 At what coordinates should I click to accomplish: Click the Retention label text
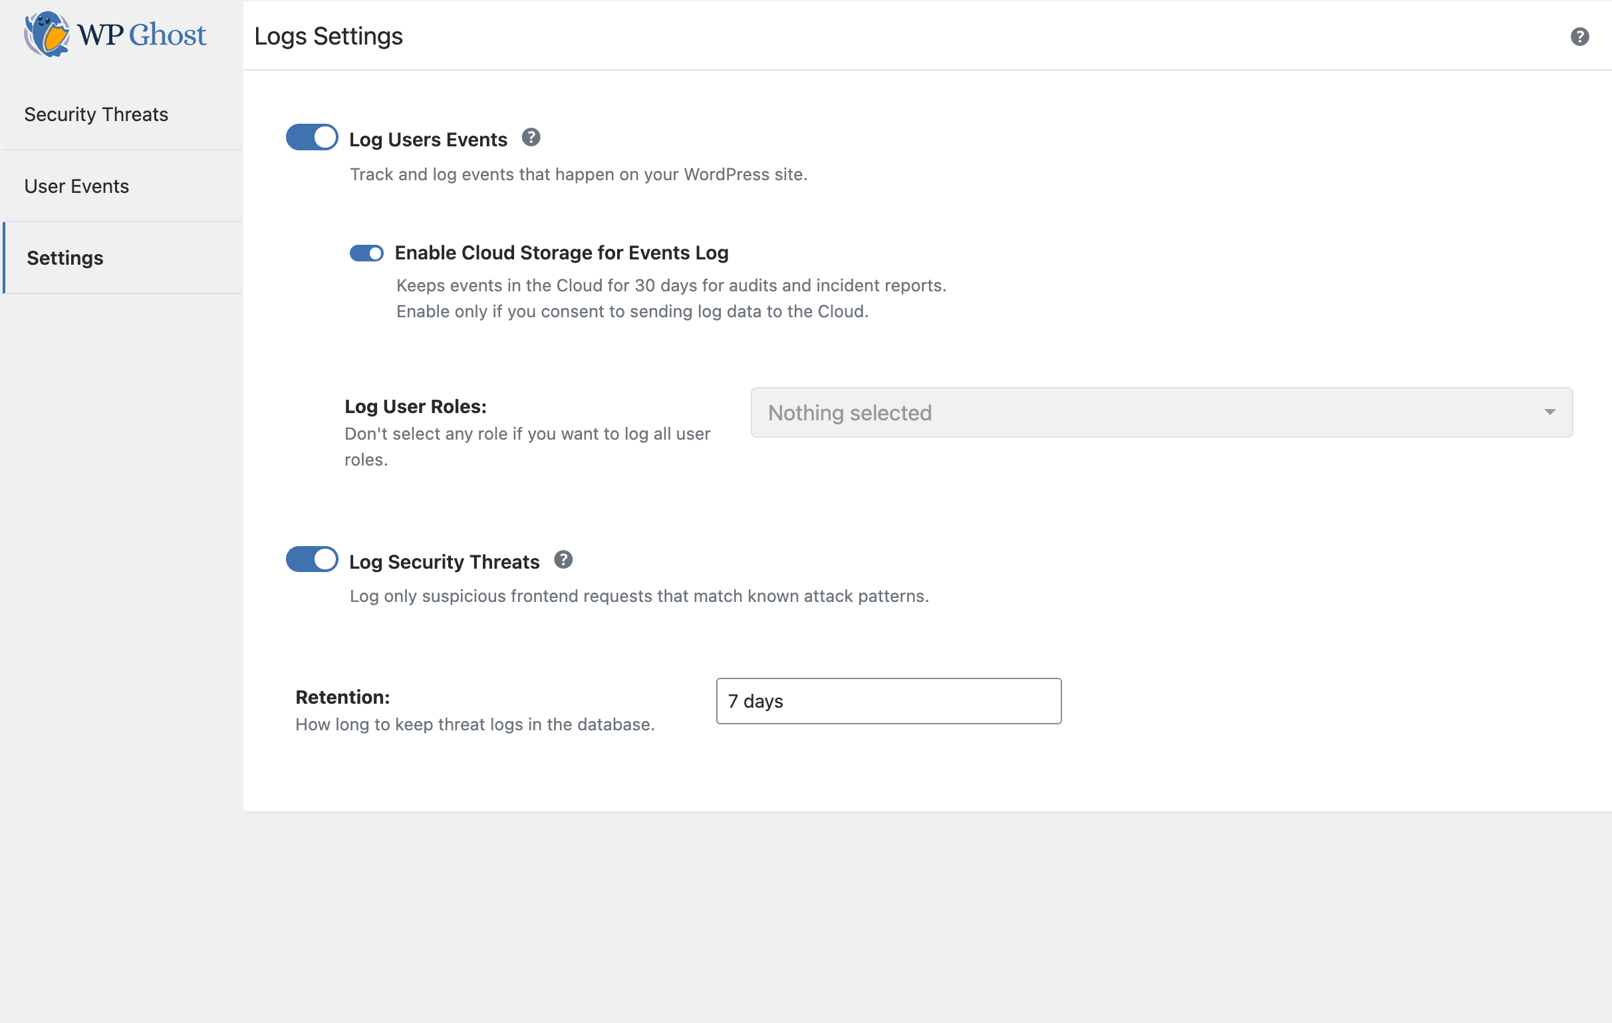tap(342, 697)
